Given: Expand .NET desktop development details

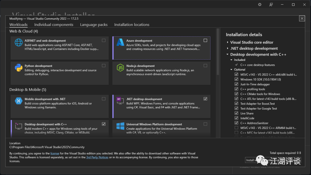Looking at the screenshot, I should [227, 48].
